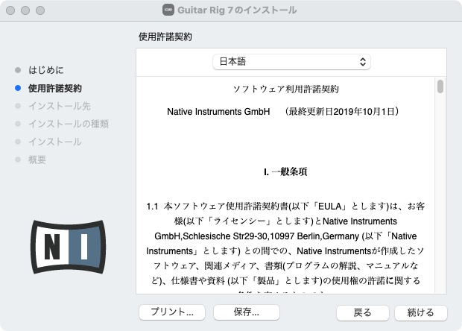Open the 日本語 language dropdown

291,62
